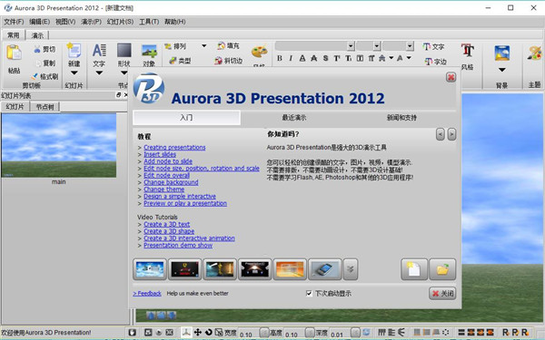Choose the orange template thumbnail
Viewport: 545px width, 340px height.
coord(290,269)
